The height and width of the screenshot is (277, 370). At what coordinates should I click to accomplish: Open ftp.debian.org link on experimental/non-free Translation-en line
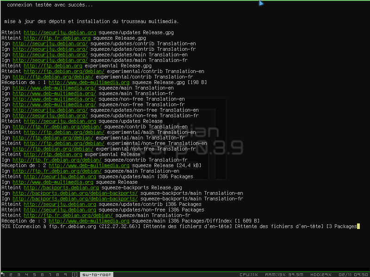click(x=64, y=143)
